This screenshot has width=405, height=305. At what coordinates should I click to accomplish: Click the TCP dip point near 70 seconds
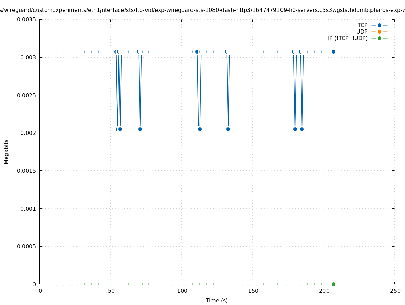pyautogui.click(x=140, y=129)
